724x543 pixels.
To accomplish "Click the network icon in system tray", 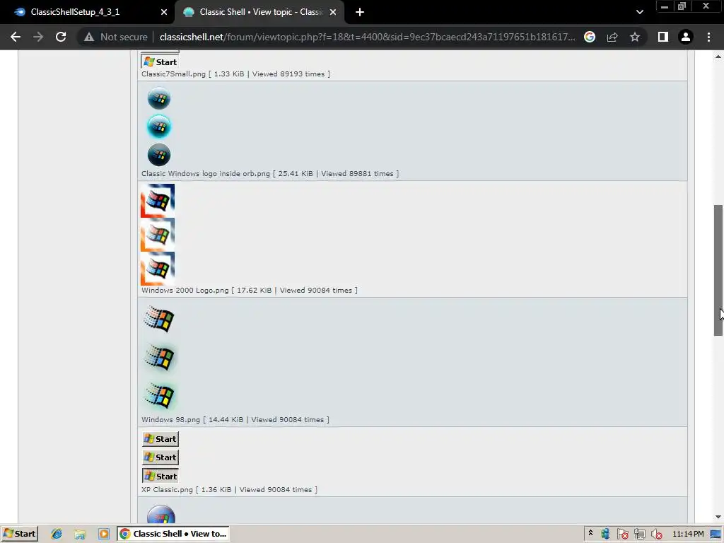I will point(639,534).
